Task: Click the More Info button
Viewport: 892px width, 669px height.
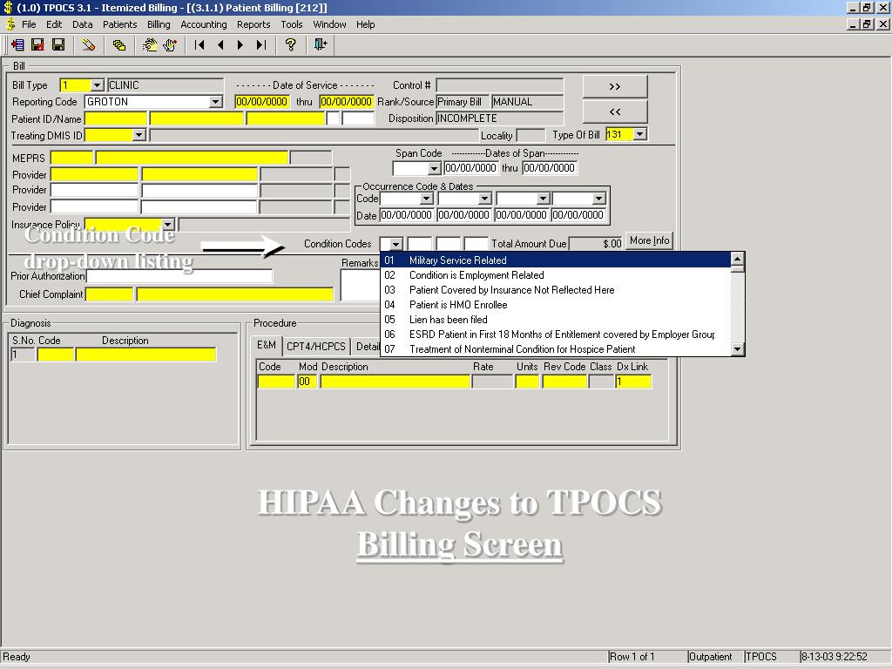Action: click(649, 240)
